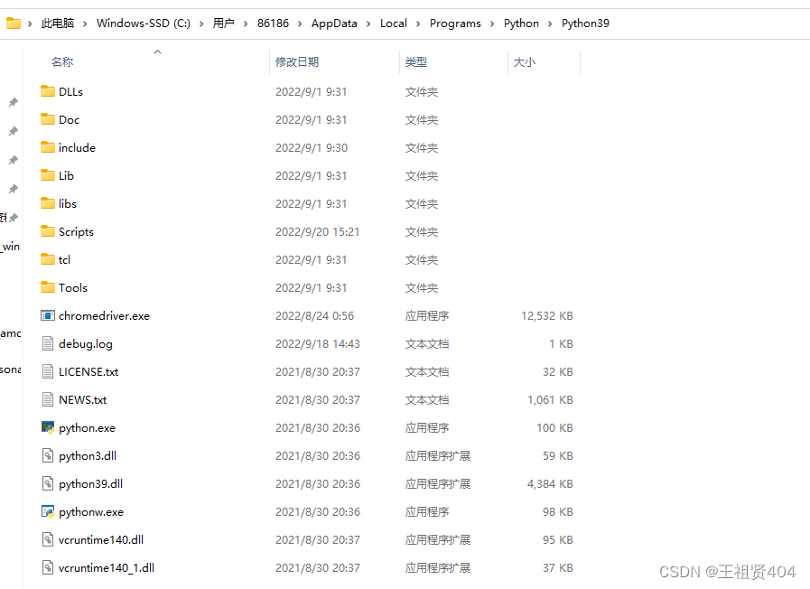810x589 pixels.
Task: Expand chevron after Local breadcrumb
Action: [418, 23]
